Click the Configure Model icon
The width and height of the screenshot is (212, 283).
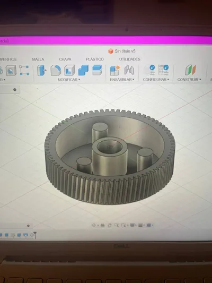tap(151, 70)
